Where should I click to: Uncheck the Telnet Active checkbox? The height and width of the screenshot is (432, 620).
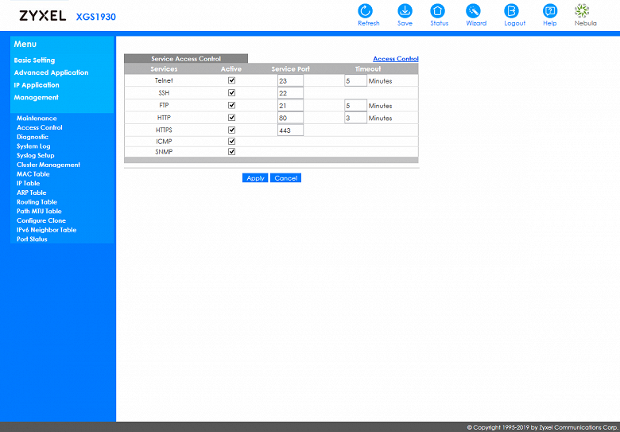click(232, 80)
